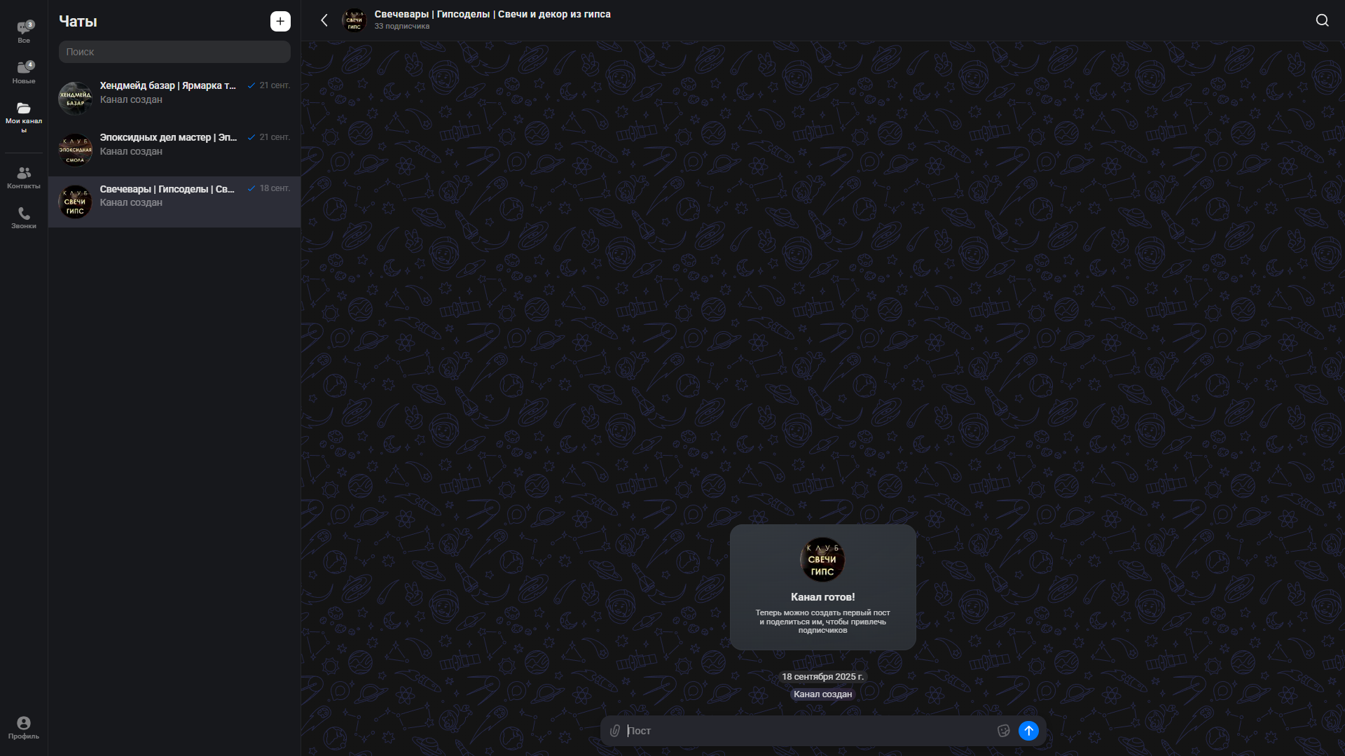Open the Звонки section
Screen dimensions: 1345x756
pos(24,218)
